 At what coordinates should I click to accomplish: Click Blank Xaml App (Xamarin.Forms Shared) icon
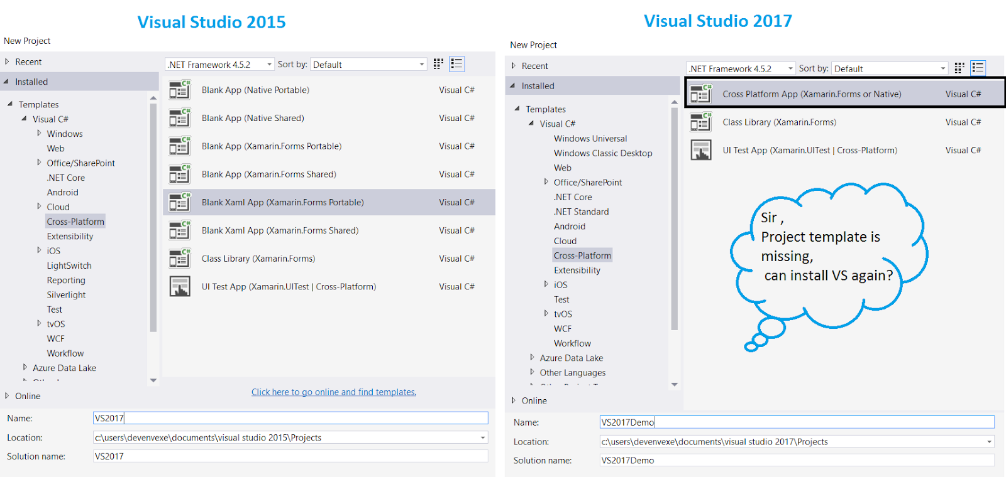[x=180, y=230]
